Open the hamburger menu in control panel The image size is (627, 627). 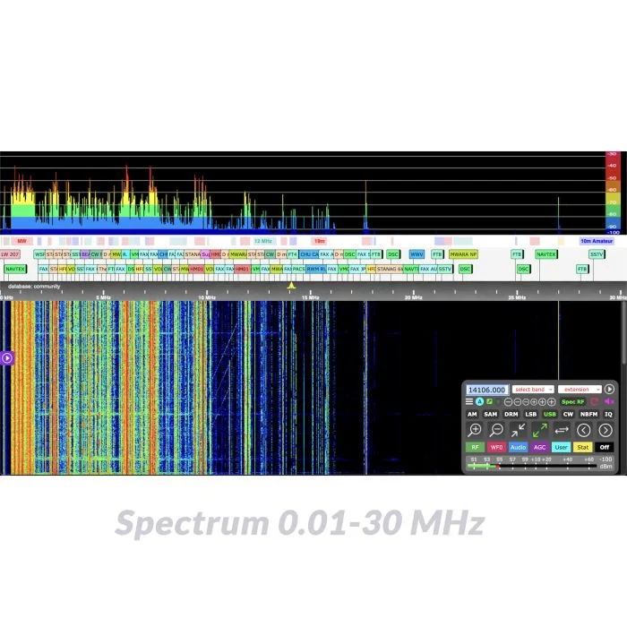(469, 402)
